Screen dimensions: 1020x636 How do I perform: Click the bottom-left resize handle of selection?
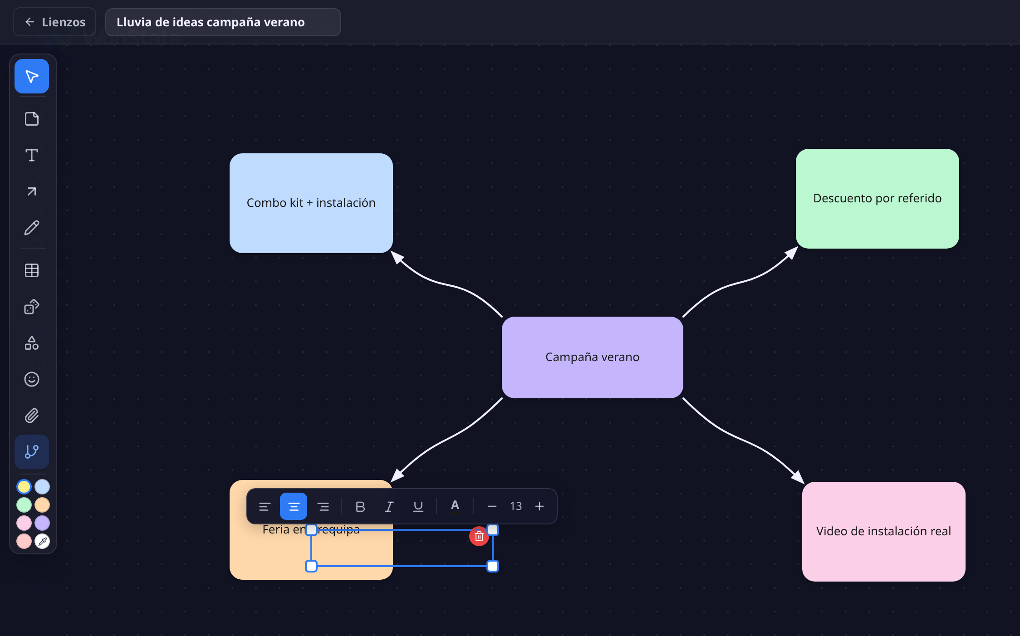(311, 566)
